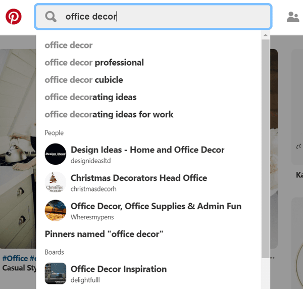The width and height of the screenshot is (303, 289).
Task: Open Office Decor, Office Supplies & Admin Fun
Action: pyautogui.click(x=156, y=206)
